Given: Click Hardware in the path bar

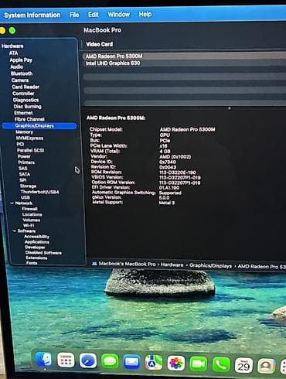Looking at the screenshot, I should pyautogui.click(x=172, y=265).
